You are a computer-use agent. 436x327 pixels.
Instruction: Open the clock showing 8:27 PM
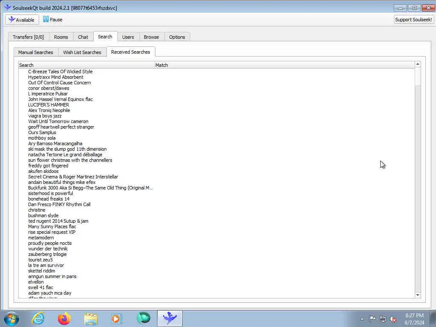(414, 319)
